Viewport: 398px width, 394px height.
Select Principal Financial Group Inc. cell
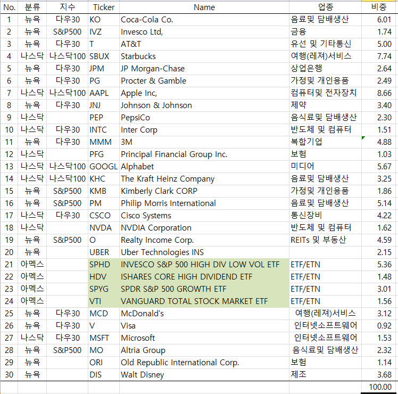tap(204, 154)
